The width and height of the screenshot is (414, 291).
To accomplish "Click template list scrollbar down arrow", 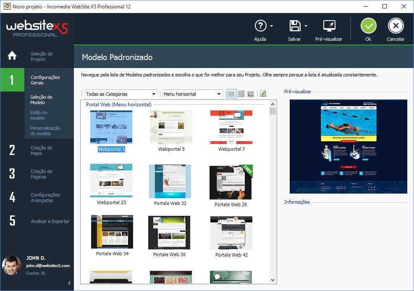I will point(273,280).
